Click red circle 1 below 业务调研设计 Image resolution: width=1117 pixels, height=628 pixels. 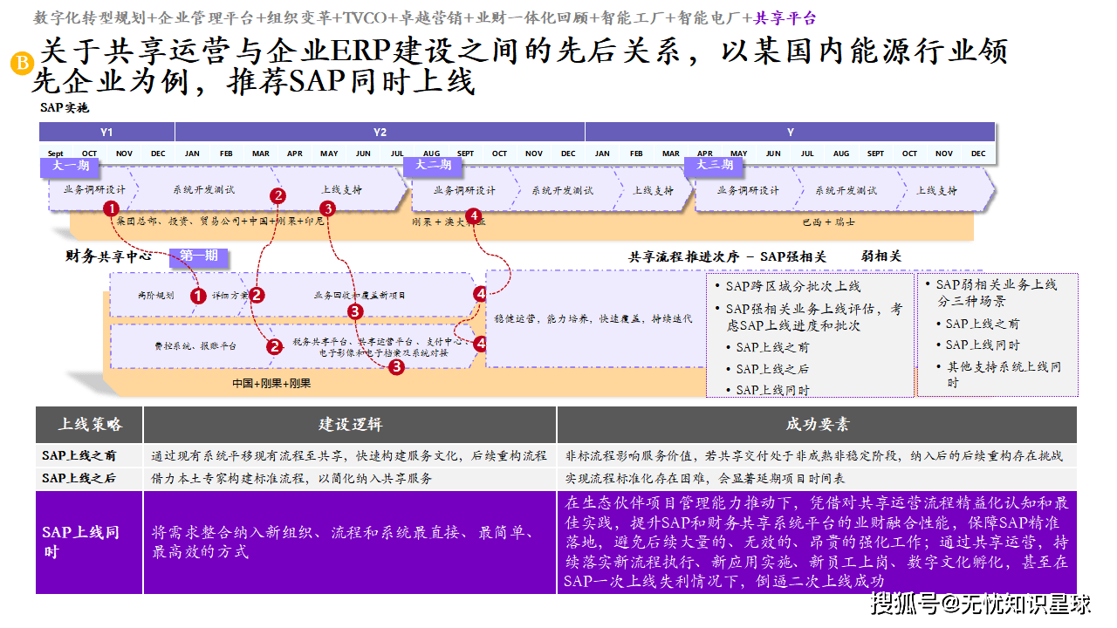(x=111, y=208)
